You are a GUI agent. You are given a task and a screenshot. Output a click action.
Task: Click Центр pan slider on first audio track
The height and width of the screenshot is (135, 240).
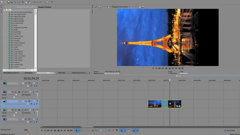coord(14,97)
